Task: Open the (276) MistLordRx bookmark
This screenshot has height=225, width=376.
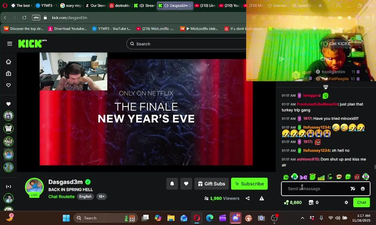Action: coord(155,29)
